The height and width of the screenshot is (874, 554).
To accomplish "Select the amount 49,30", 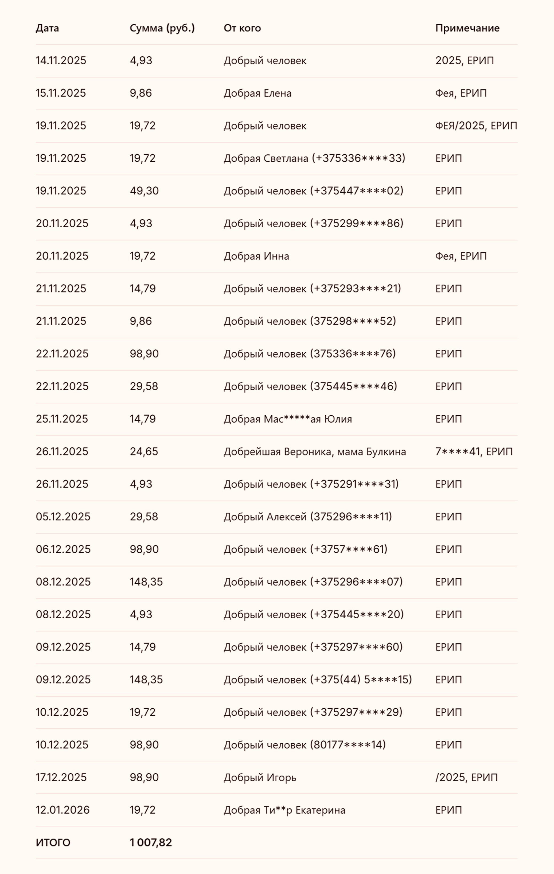I will pos(144,190).
